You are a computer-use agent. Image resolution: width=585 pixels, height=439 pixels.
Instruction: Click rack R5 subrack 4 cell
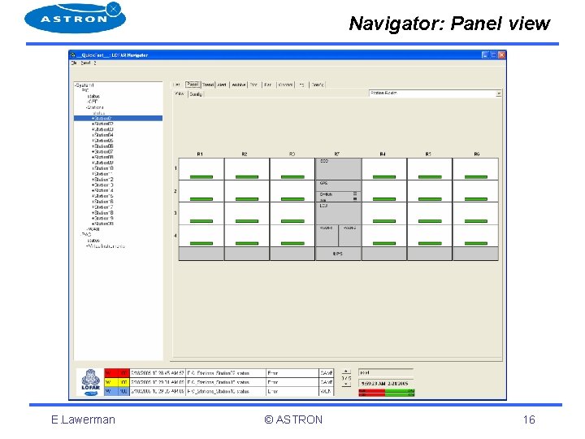430,236
